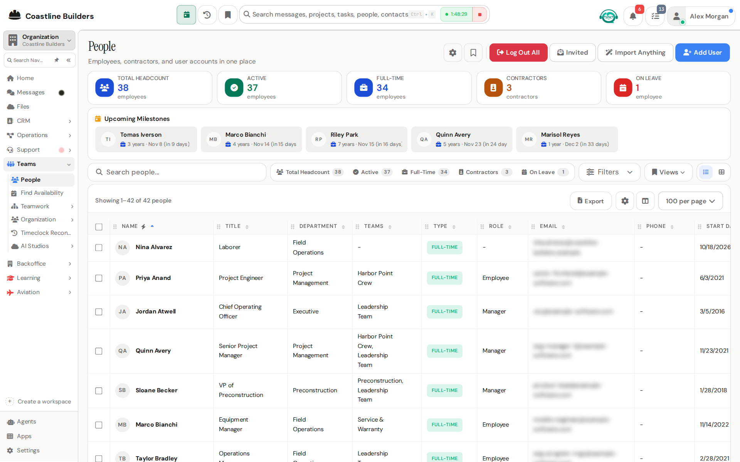Open the notifications bell
Viewport: 740px width, 462px height.
633,16
